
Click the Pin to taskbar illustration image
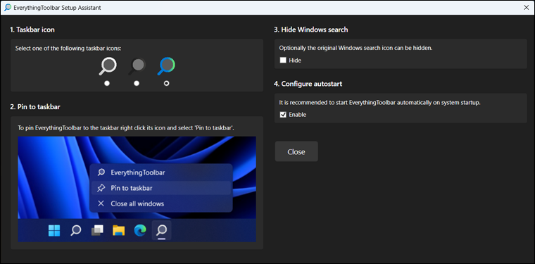click(x=137, y=189)
